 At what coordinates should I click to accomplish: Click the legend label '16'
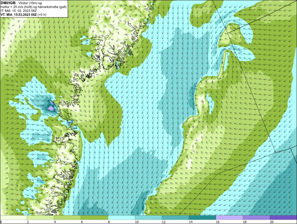[218, 222]
